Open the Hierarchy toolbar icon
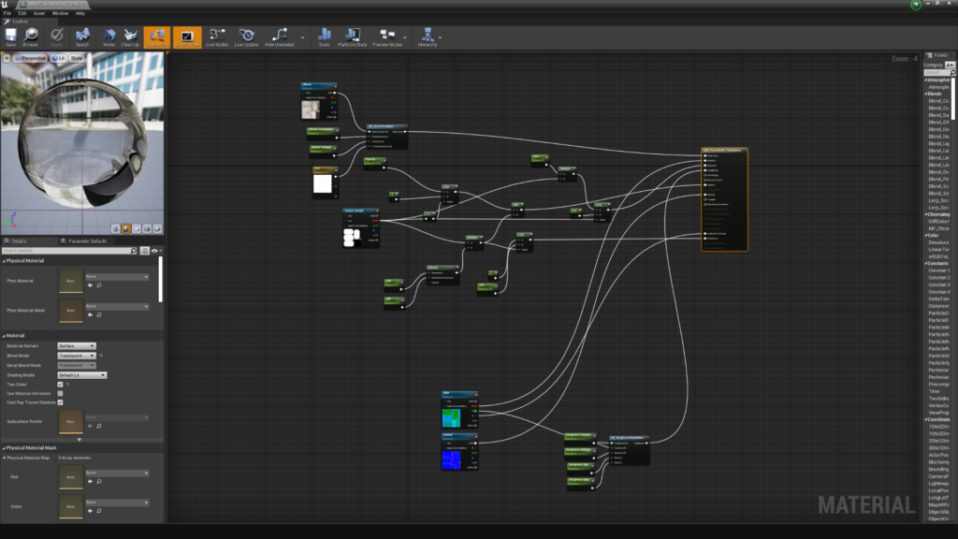 428,36
